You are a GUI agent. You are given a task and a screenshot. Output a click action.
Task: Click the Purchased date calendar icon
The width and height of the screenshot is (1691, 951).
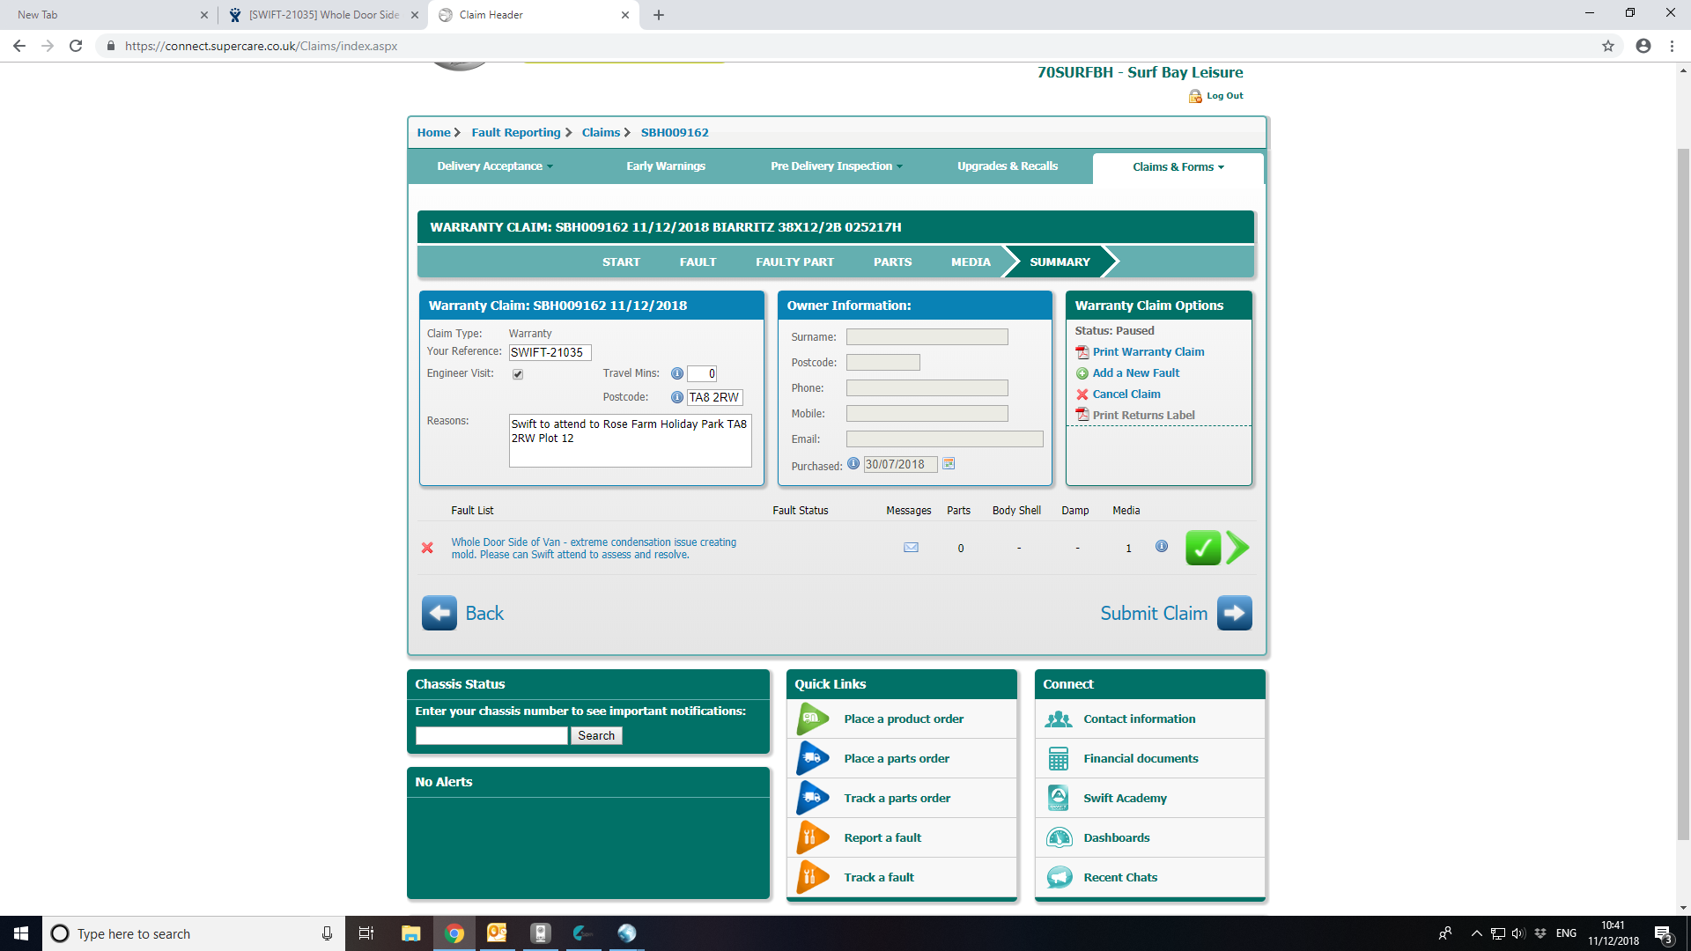(x=949, y=464)
